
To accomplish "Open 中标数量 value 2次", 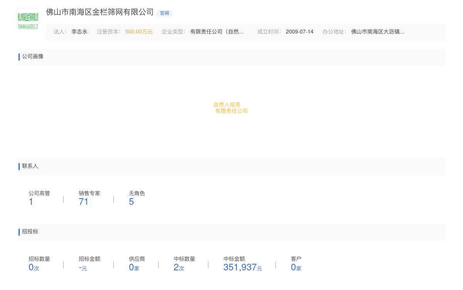I will point(179,268).
